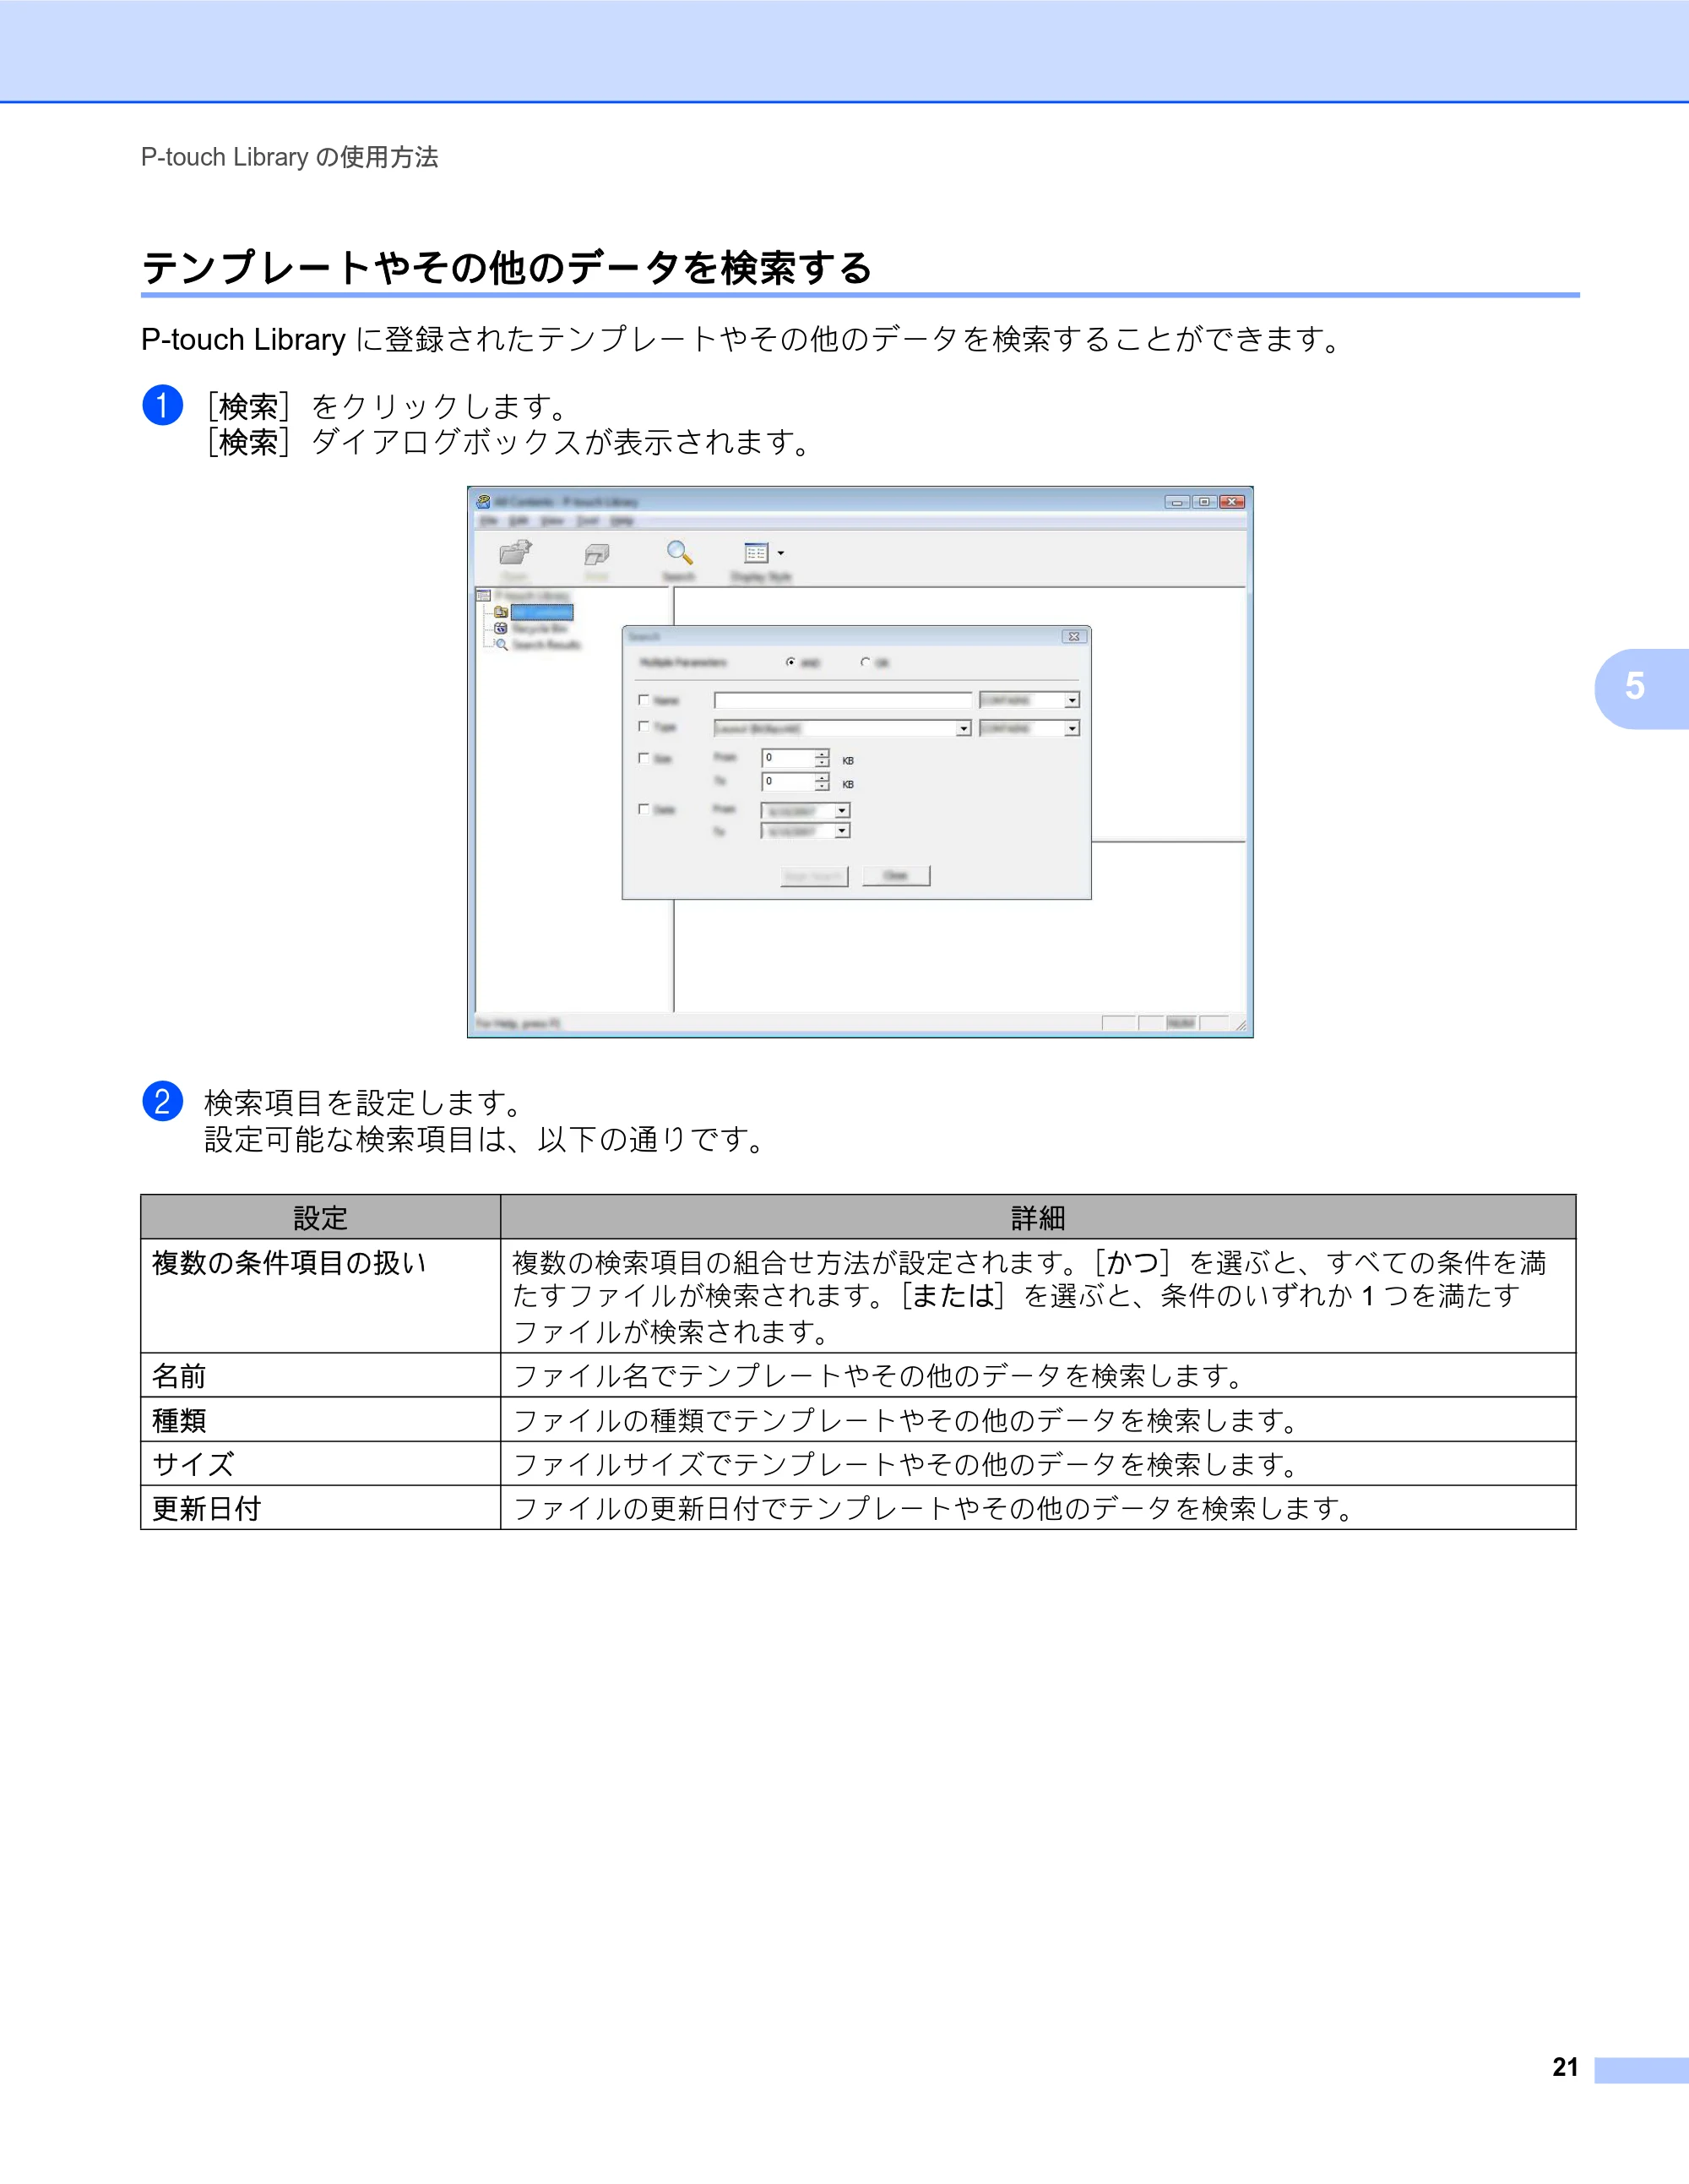The height and width of the screenshot is (2184, 1689).
Task: Click the chapter 5 side tab
Action: coord(1641,688)
